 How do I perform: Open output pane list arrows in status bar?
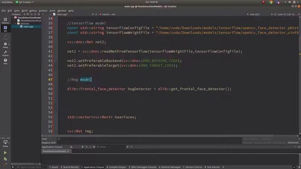click(x=223, y=167)
